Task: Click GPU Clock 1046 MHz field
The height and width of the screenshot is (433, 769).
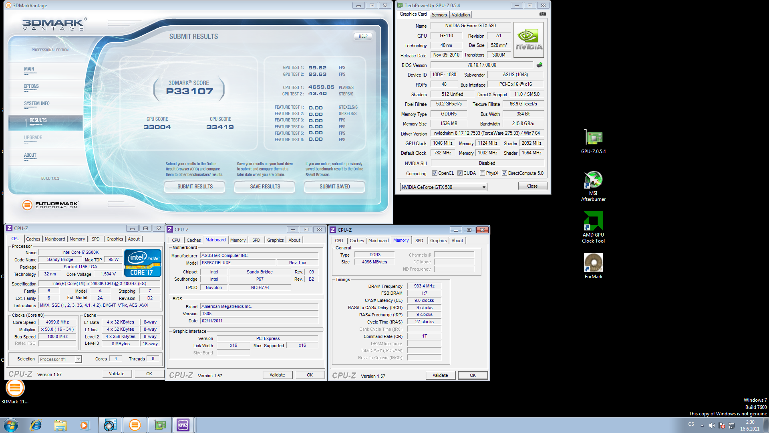Action: click(443, 143)
